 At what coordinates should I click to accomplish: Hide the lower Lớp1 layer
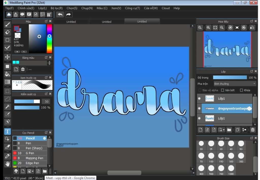point(199,118)
